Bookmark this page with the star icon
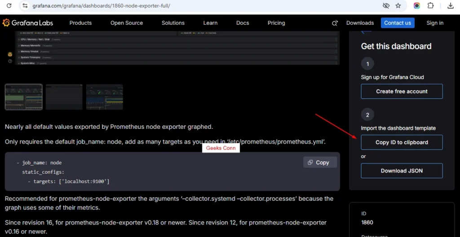The width and height of the screenshot is (460, 237). click(x=398, y=5)
